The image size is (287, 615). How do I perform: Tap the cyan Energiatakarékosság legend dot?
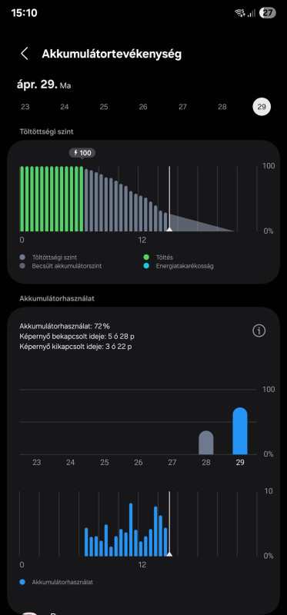point(146,266)
